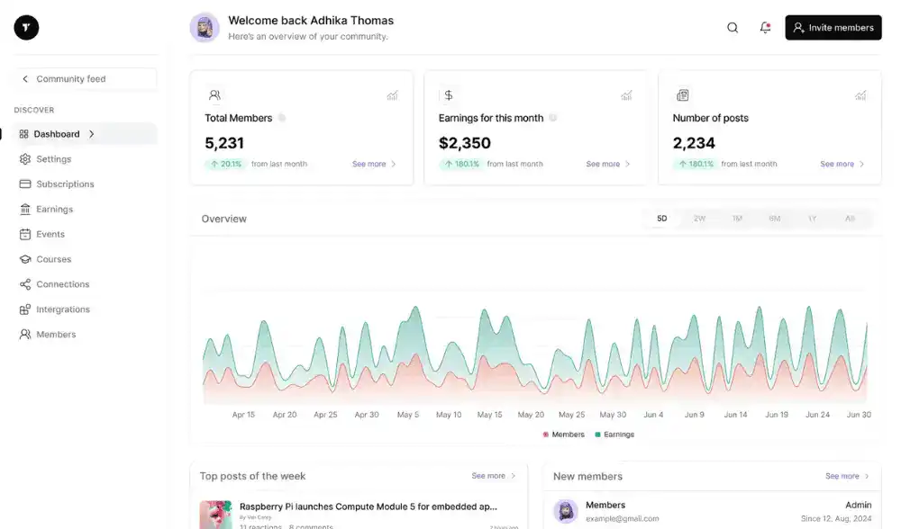
Task: Toggle Earnings series in chart legend
Action: pos(614,435)
